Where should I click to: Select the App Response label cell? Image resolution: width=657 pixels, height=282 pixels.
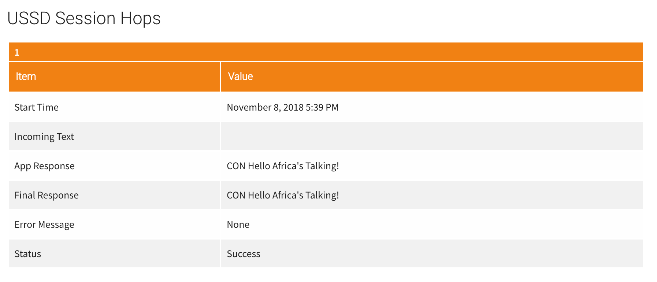pos(114,166)
